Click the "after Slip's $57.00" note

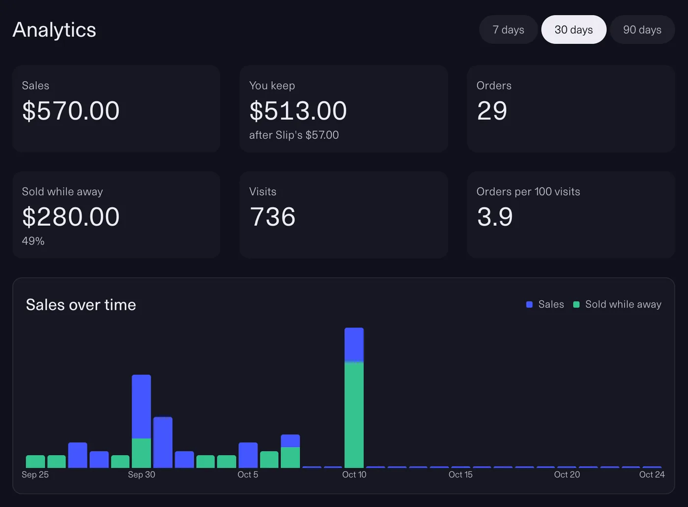(294, 135)
